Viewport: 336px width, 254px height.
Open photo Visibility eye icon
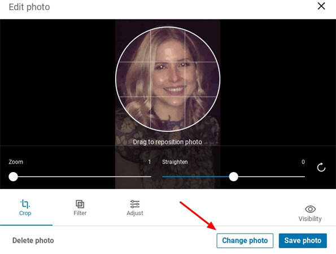point(310,209)
